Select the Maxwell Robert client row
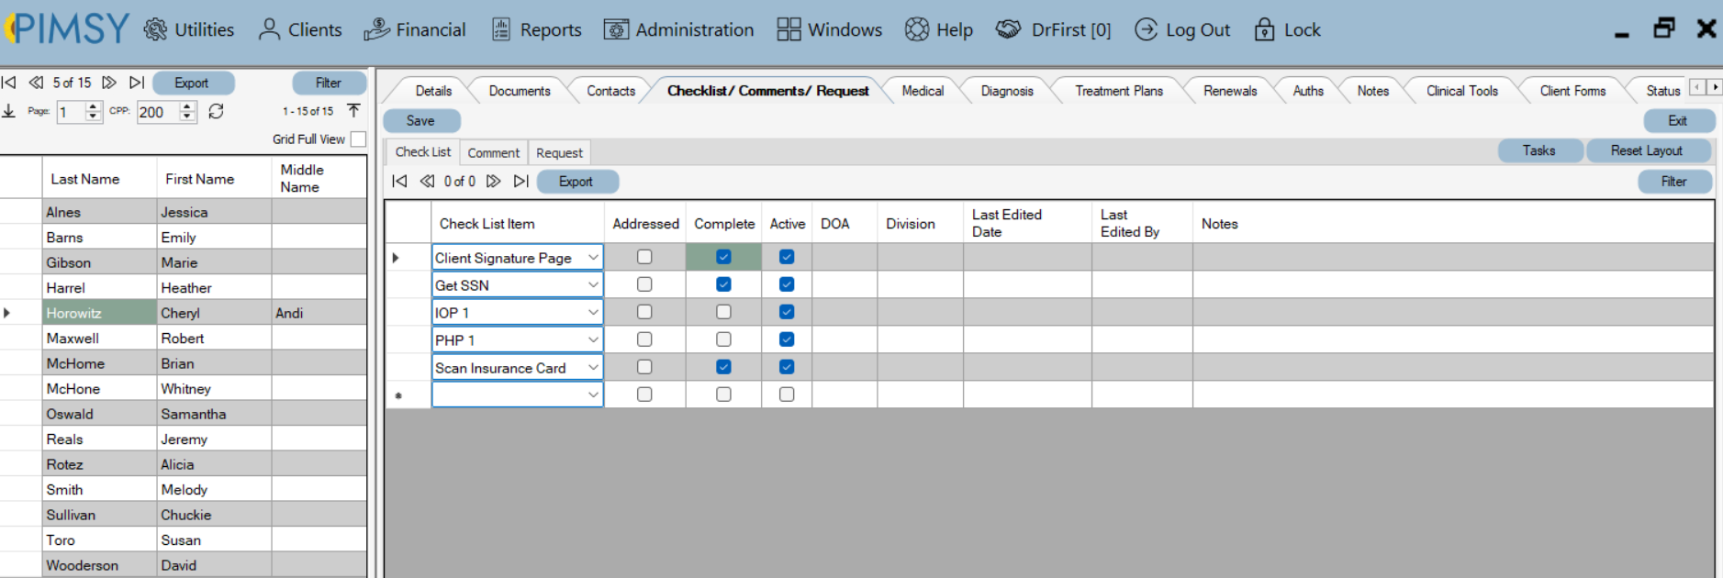 pos(184,339)
